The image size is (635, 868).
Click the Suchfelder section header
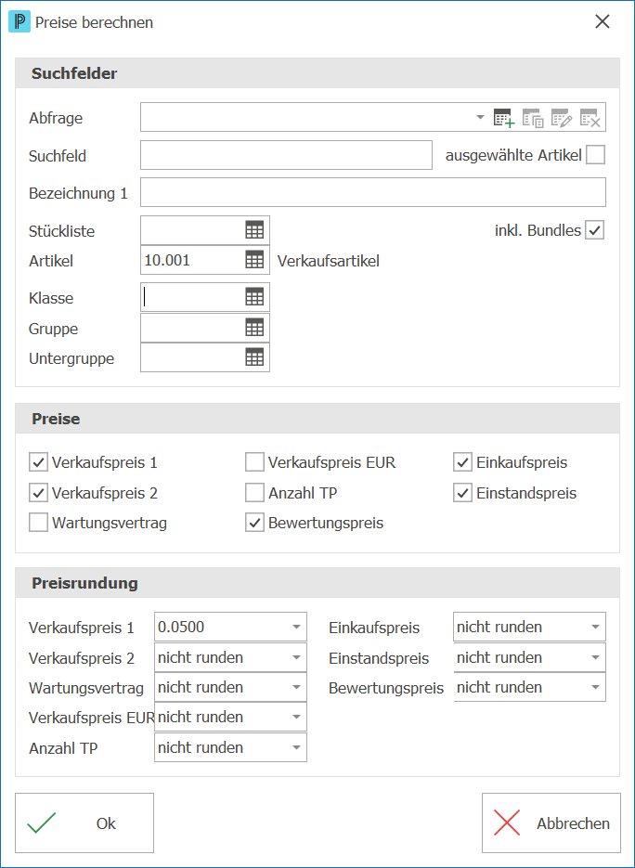coord(317,73)
